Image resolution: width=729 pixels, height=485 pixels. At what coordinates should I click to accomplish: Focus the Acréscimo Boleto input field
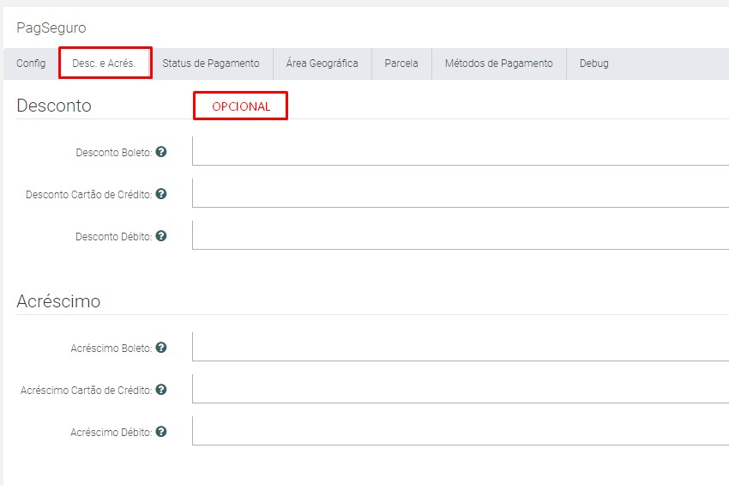pyautogui.click(x=460, y=346)
